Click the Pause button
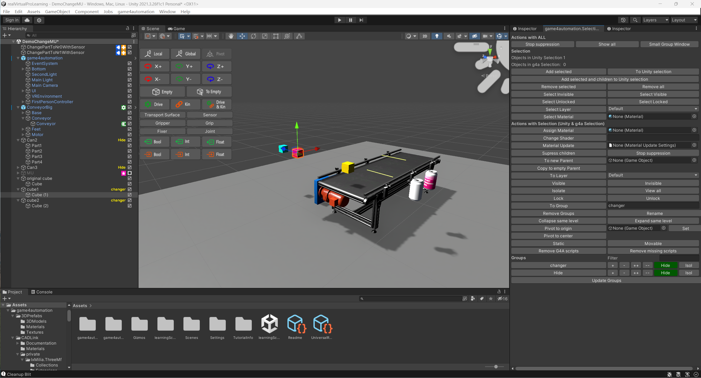The image size is (701, 378). [x=350, y=20]
